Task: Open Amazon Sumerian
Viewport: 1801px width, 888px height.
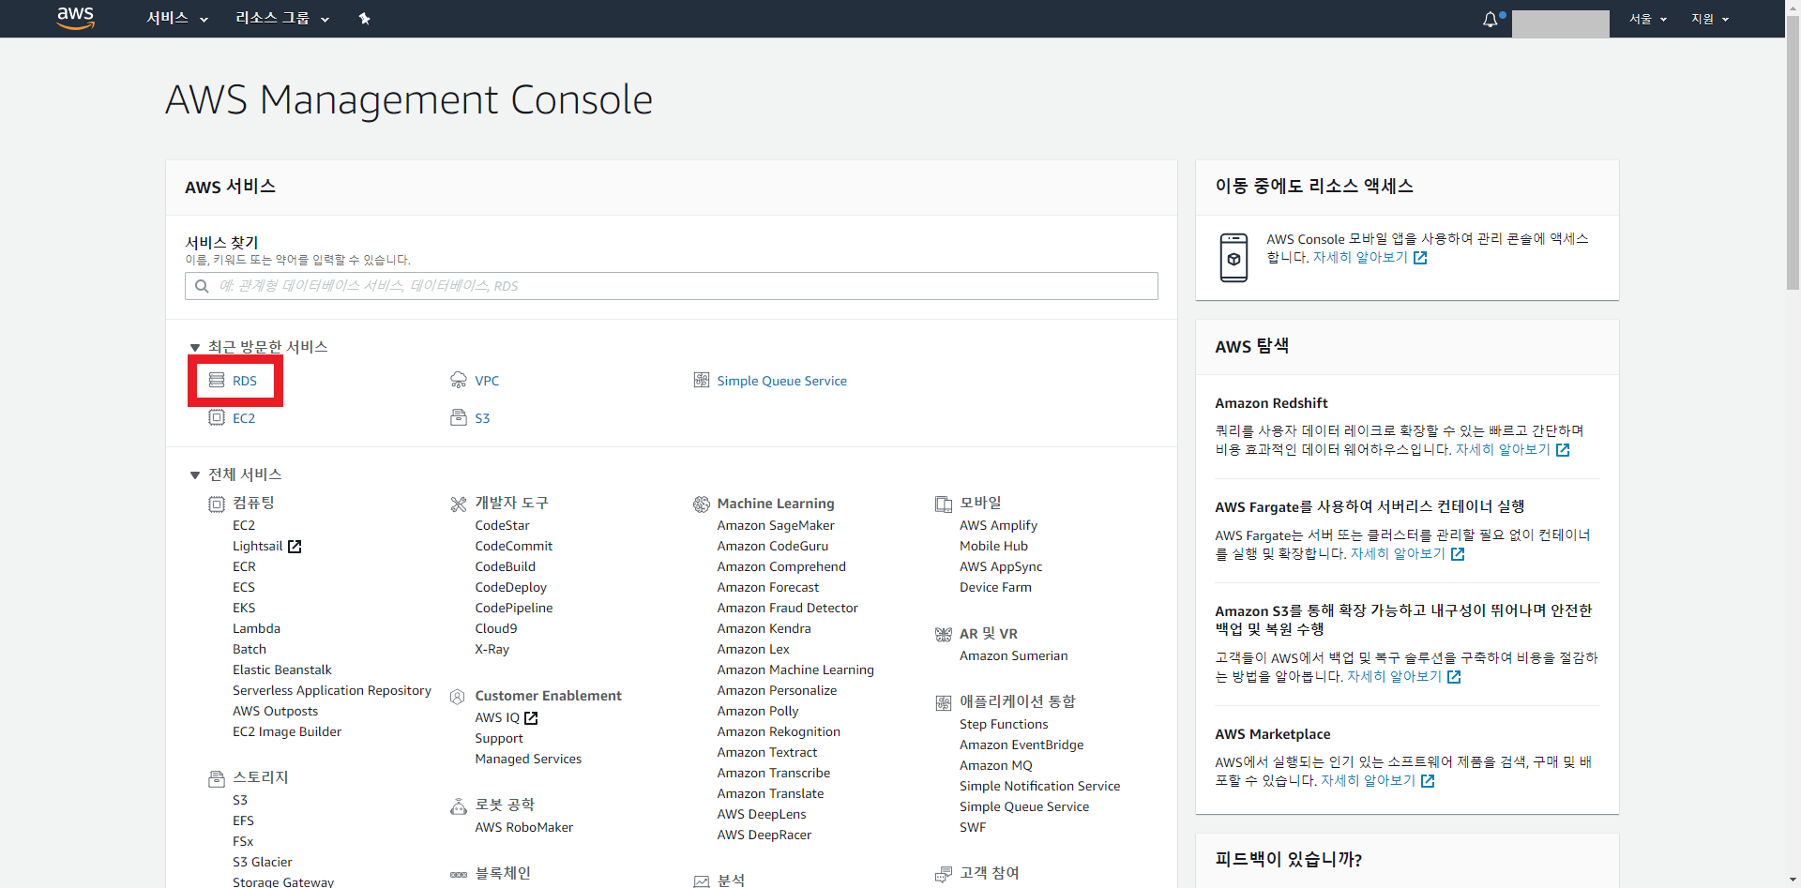Action: [1014, 656]
